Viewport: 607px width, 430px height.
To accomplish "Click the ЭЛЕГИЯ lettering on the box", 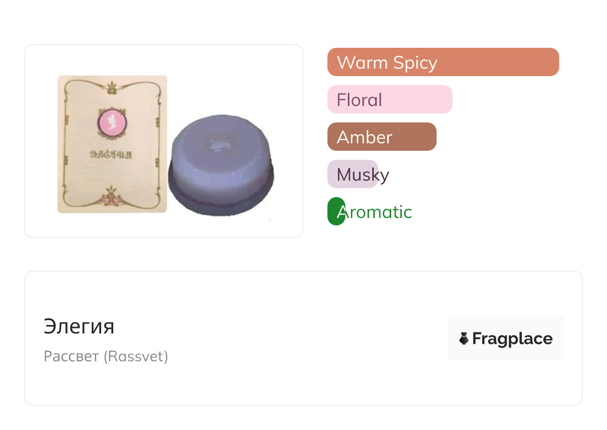I will (x=112, y=155).
